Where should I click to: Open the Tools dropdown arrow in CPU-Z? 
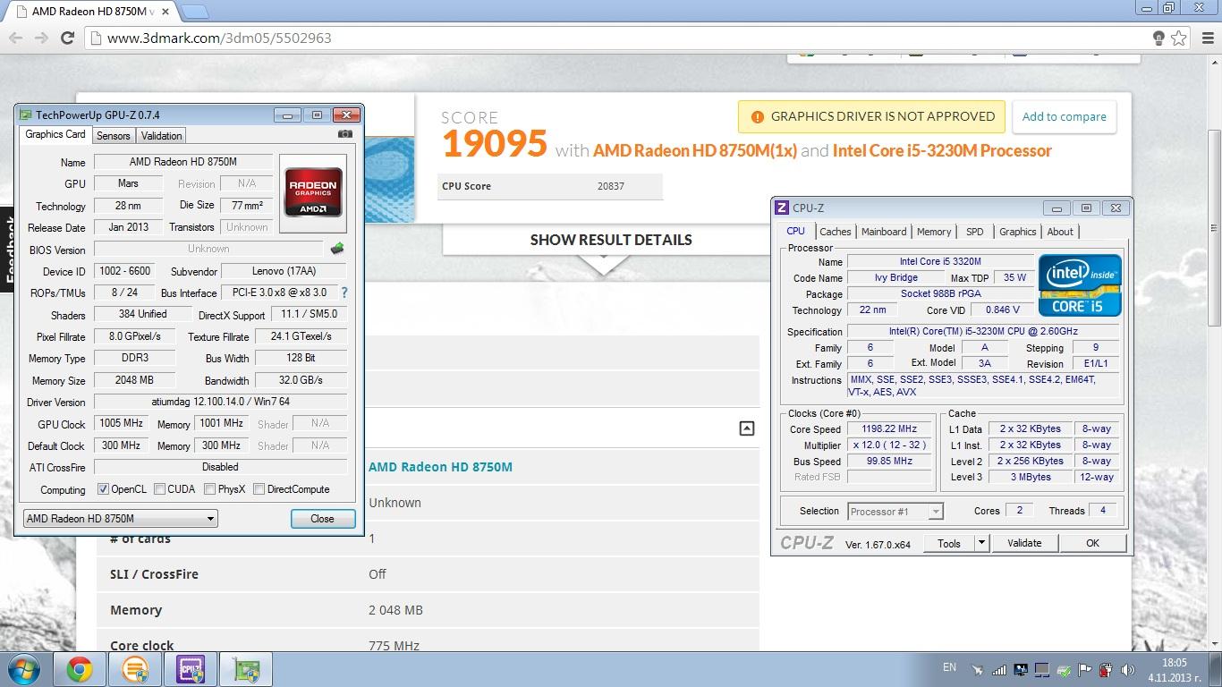[980, 543]
